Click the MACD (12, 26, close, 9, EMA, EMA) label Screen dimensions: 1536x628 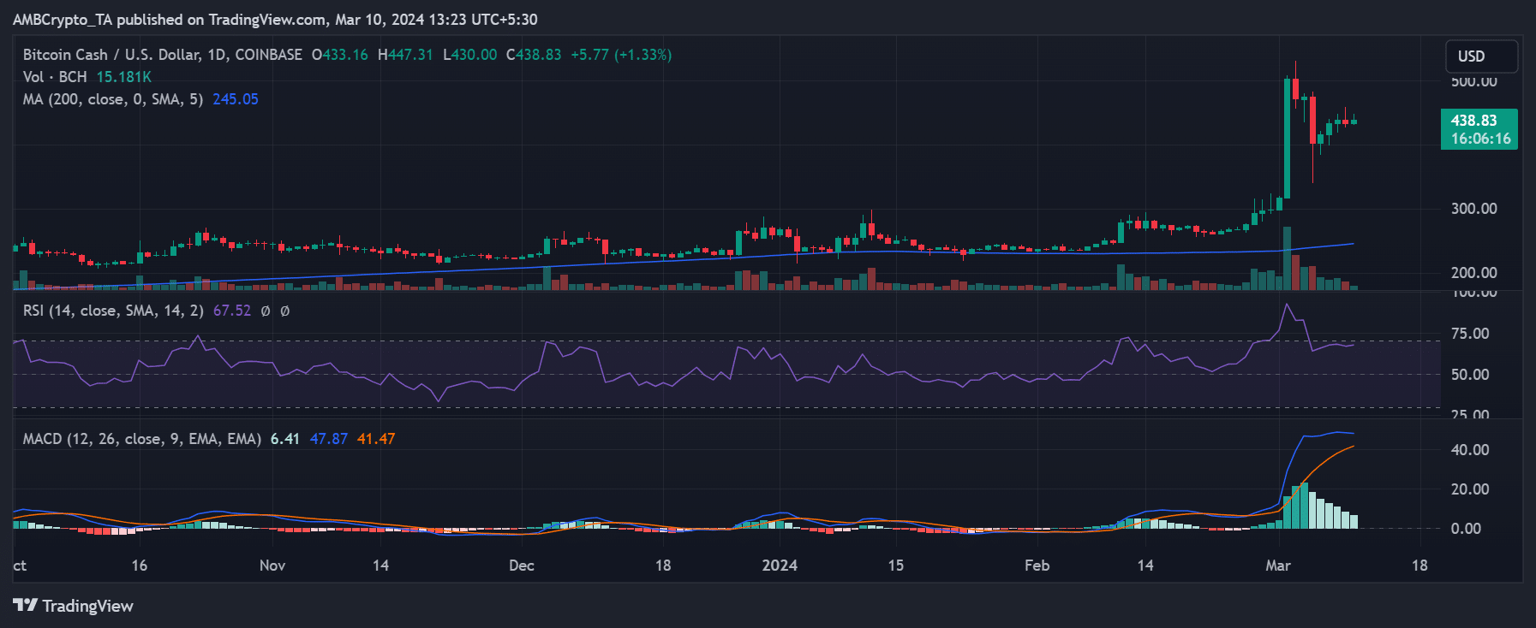142,439
